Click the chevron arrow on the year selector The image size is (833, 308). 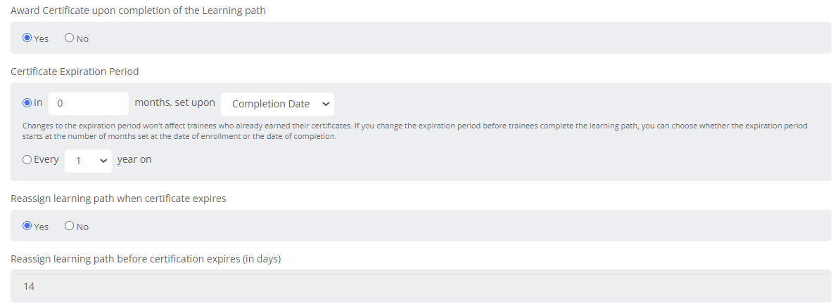(x=103, y=161)
